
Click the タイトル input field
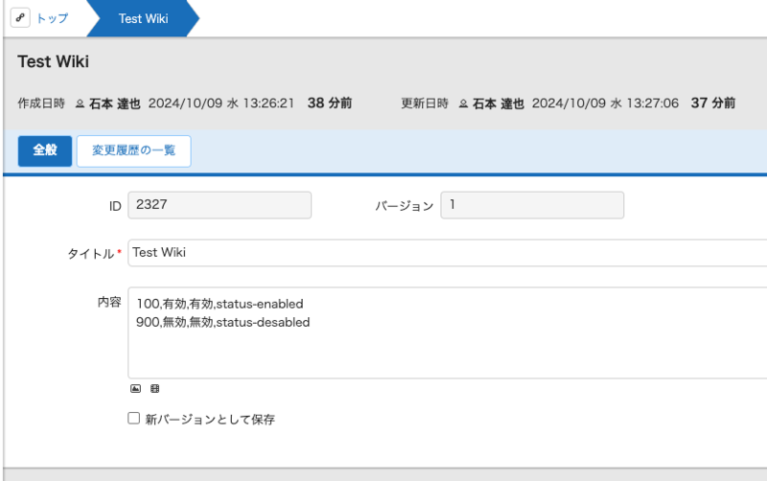447,253
